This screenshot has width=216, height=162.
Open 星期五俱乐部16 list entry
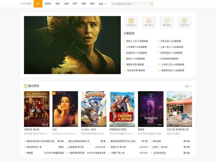44,141
